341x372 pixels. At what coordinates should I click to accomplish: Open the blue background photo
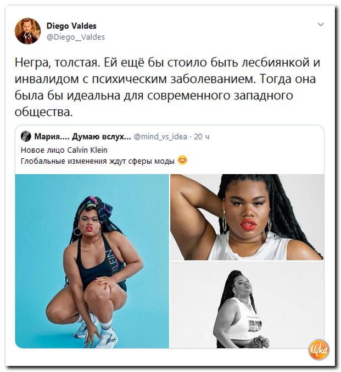[92, 261]
